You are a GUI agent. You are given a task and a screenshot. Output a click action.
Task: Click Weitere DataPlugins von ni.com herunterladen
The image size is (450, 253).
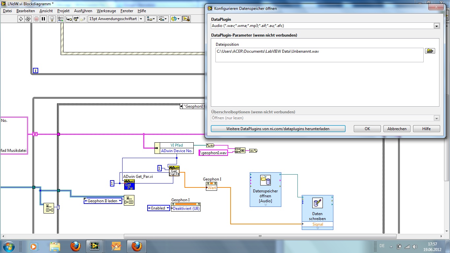(278, 129)
